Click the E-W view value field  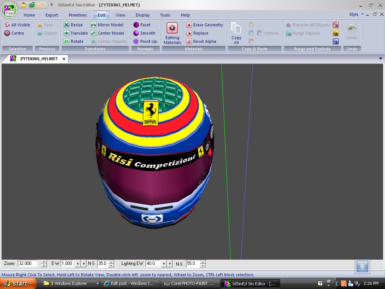[x=67, y=263]
